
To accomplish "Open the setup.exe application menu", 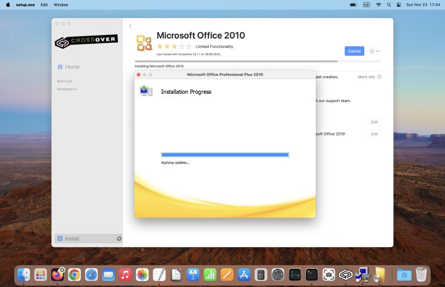I will pyautogui.click(x=26, y=4).
